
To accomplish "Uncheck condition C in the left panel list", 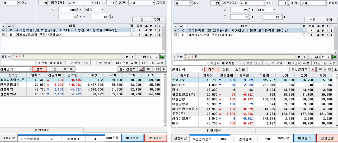I will [4, 30].
